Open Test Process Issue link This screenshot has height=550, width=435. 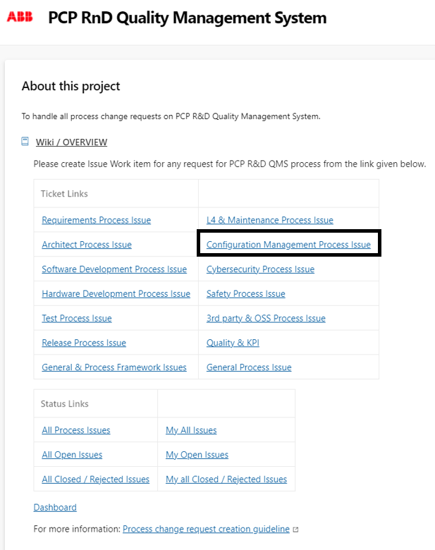point(77,318)
